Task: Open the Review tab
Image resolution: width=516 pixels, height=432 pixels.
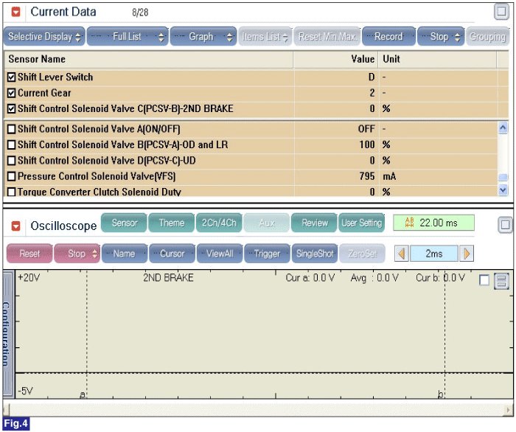Action: [314, 223]
